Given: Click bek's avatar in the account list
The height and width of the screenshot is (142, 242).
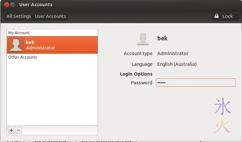Looking at the screenshot, I should pyautogui.click(x=16, y=45).
